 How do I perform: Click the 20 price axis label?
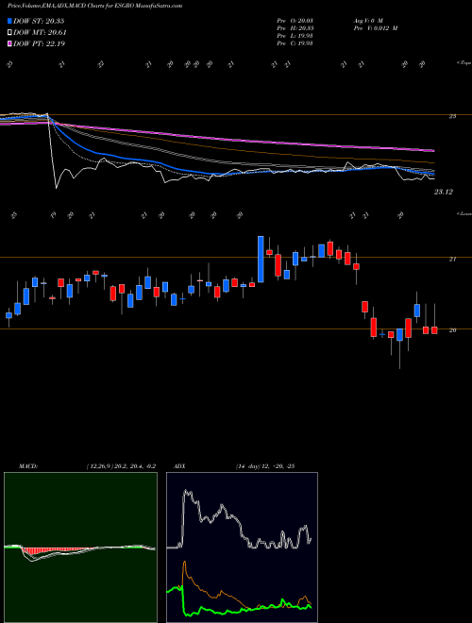(x=452, y=330)
